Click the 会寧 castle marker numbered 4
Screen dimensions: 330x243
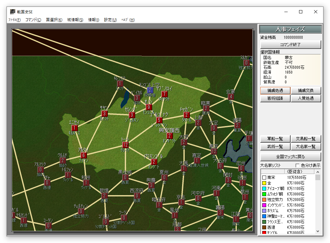pyautogui.click(x=231, y=97)
